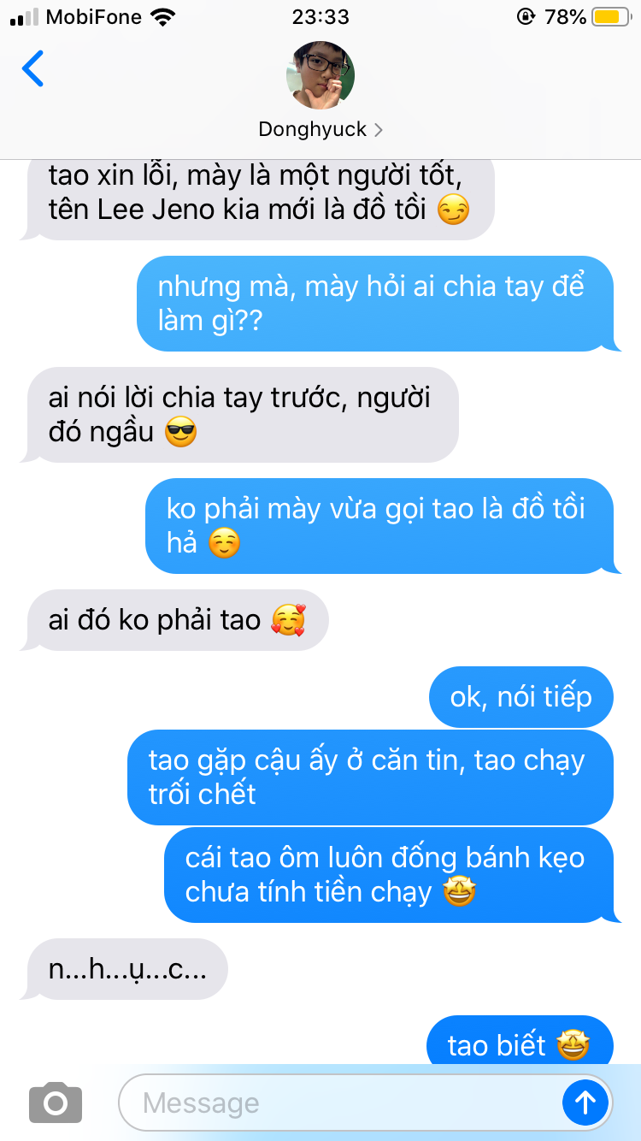Expand Donghyuck contact details chevron
Screen dimensions: 641x1141
[x=379, y=130]
